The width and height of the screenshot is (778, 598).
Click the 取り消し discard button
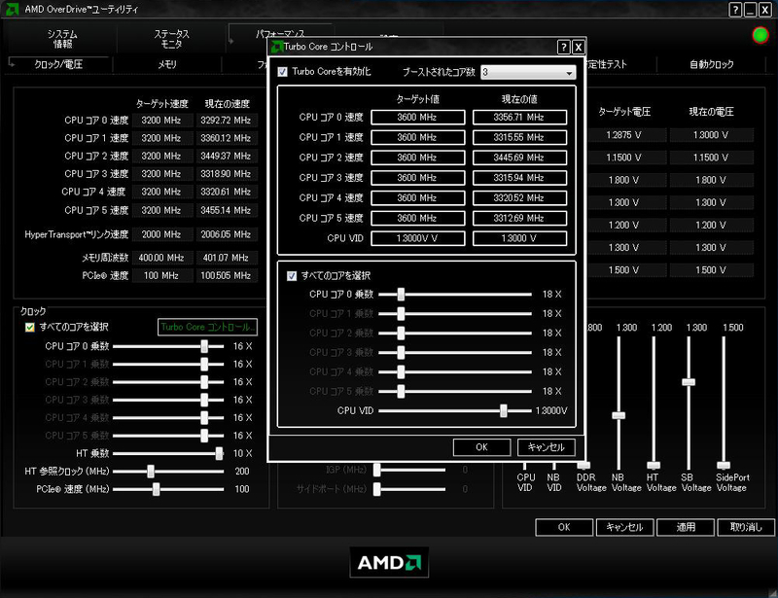pyautogui.click(x=746, y=527)
